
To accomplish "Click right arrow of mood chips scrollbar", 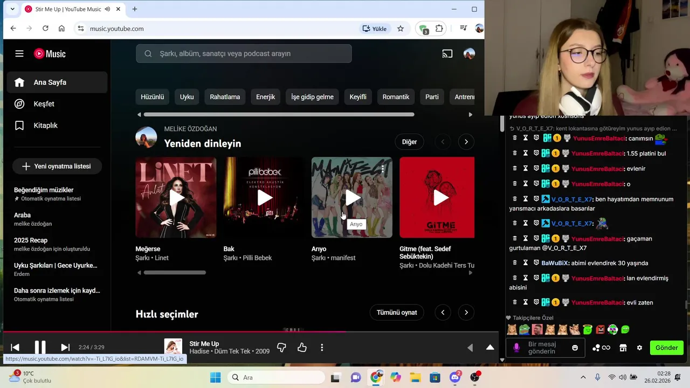I will (x=470, y=114).
